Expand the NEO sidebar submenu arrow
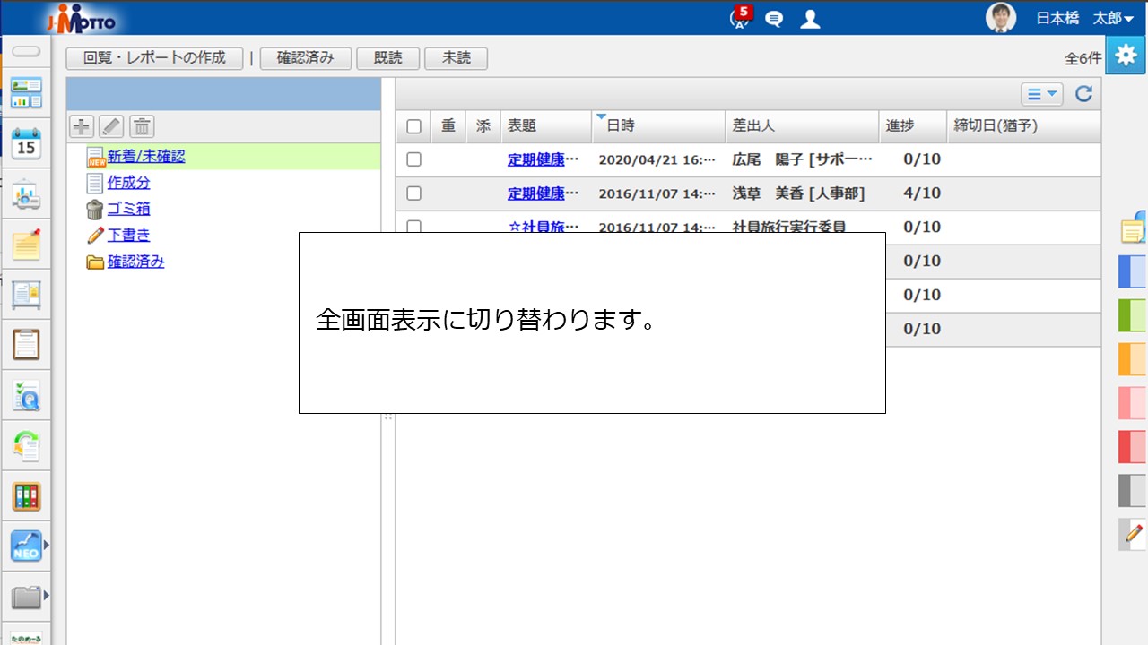Screen dimensions: 1148x645 click(x=46, y=544)
